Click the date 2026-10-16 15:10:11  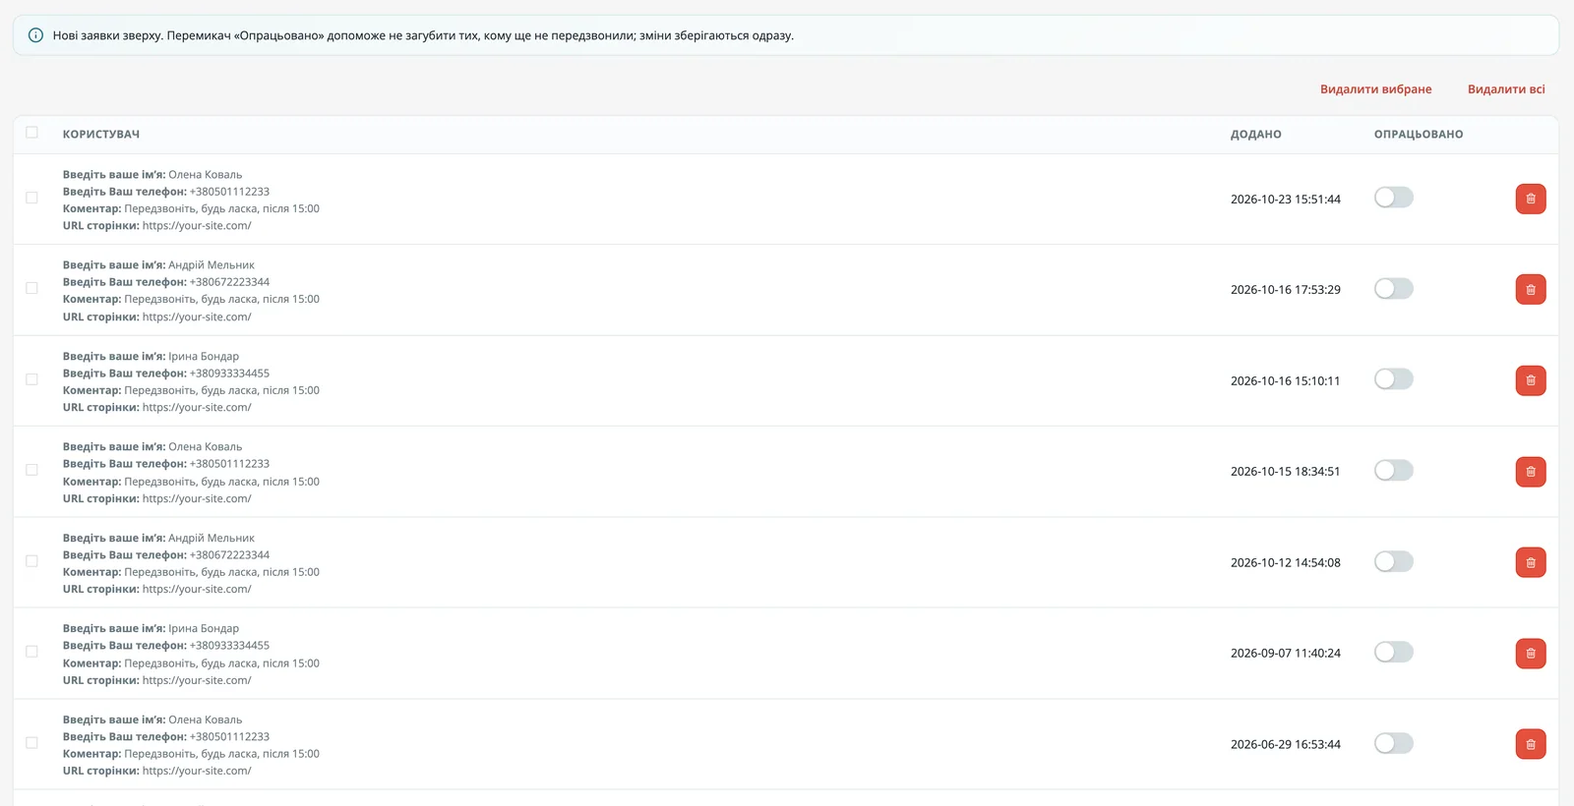coord(1286,381)
